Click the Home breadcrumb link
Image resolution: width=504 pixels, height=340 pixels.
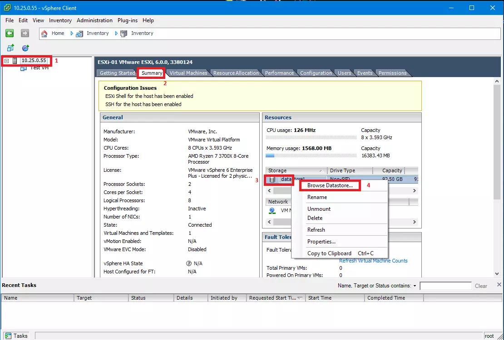point(58,33)
